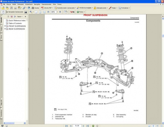Click the Save icon in toolbar

point(11,8)
